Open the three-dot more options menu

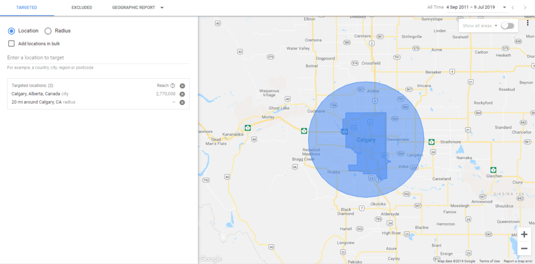point(528,23)
